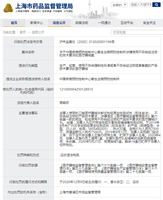This screenshot has width=163, height=200.
Task: Select the credit code 121000004250128910
Action: 76,89
